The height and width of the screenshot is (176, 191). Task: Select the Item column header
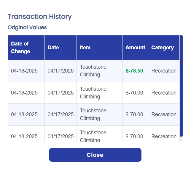pos(85,48)
